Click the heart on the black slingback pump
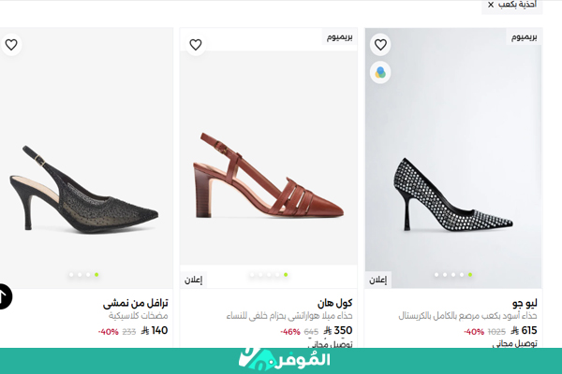Viewport: 562px width, 374px height. pyautogui.click(x=11, y=45)
